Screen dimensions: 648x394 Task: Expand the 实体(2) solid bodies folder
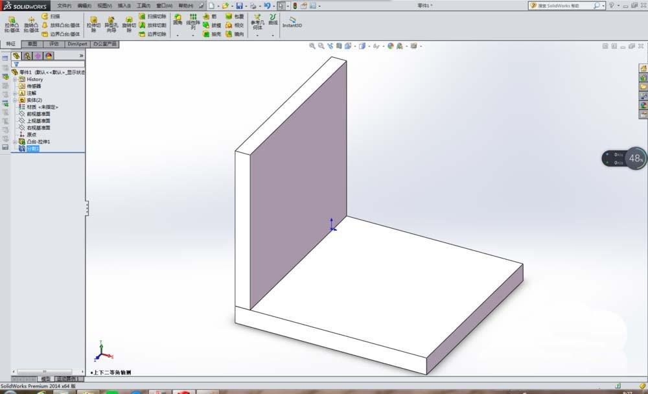click(15, 98)
